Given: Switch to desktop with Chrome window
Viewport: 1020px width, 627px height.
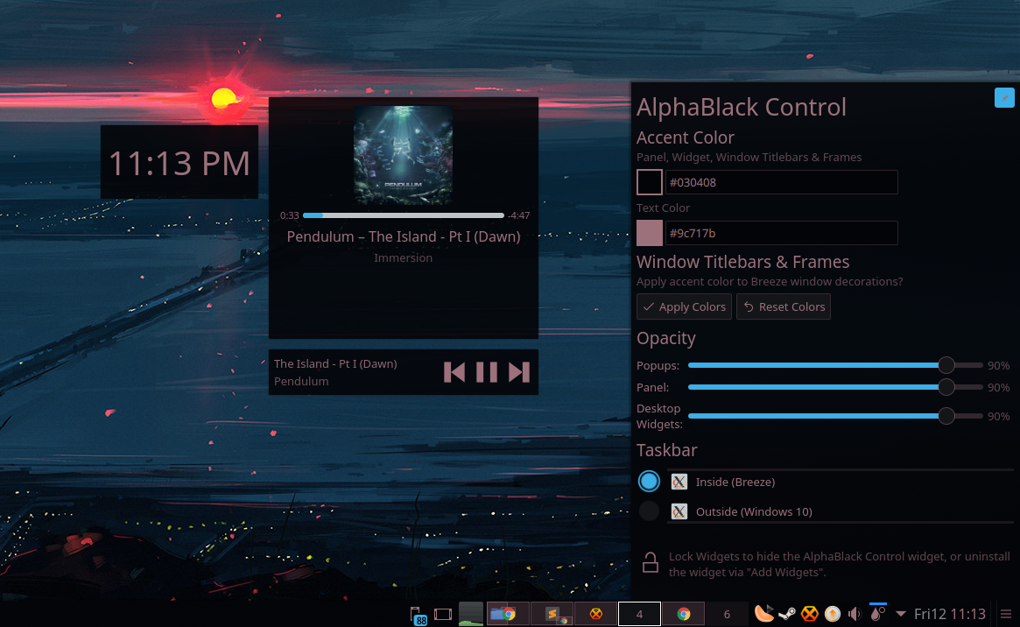Looking at the screenshot, I should click(x=683, y=614).
